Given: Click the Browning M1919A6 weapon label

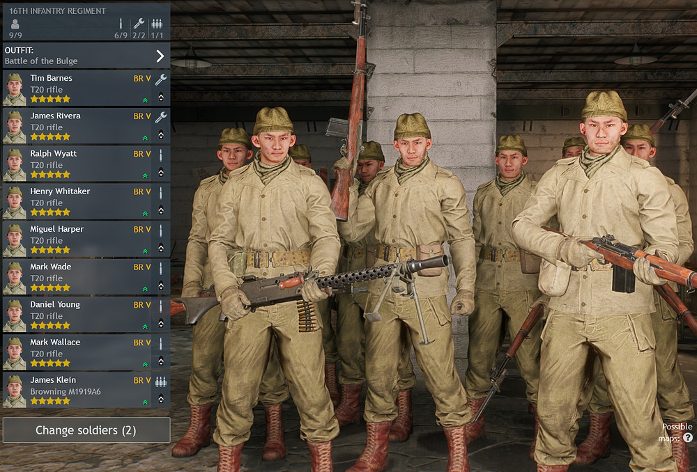Looking at the screenshot, I should (66, 392).
